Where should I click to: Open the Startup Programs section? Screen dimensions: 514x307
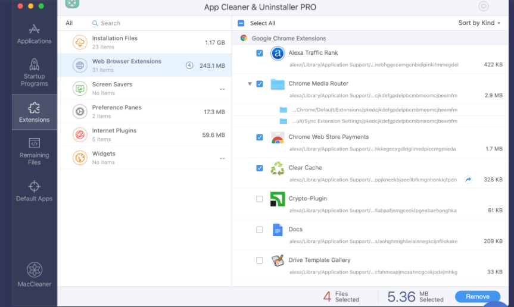(x=34, y=71)
